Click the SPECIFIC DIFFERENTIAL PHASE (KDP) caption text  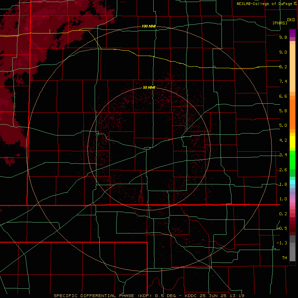click(x=103, y=296)
